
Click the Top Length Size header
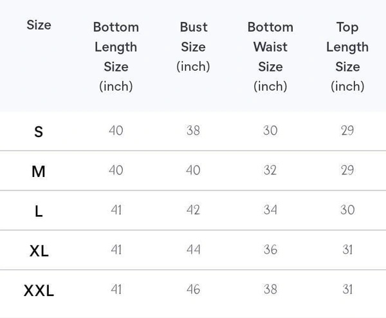click(x=347, y=56)
